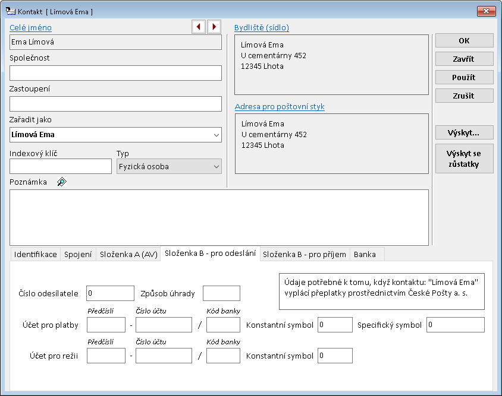Image resolution: width=502 pixels, height=396 pixels.
Task: Click Adresa pro poštovní styk link
Action: click(280, 107)
